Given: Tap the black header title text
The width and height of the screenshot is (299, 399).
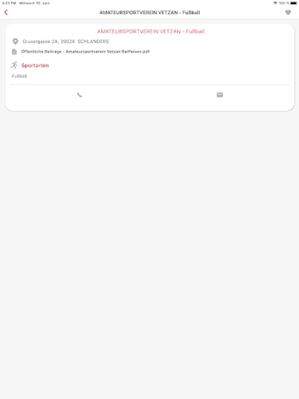Looking at the screenshot, I should click(150, 12).
